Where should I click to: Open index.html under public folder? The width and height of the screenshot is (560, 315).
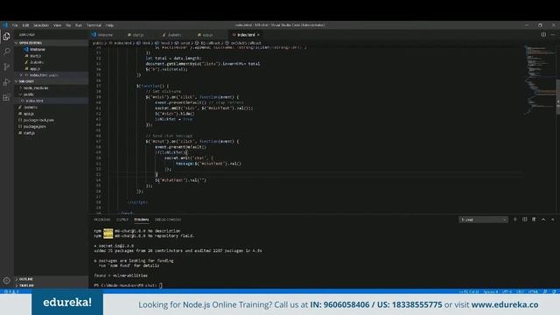(x=51, y=101)
